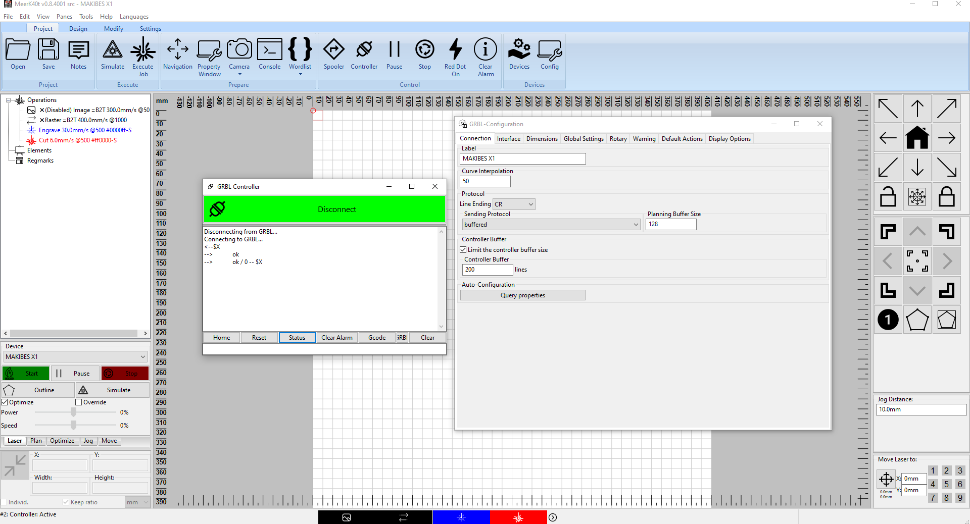Open the Controller plug icon in ribbon
The width and height of the screenshot is (970, 524).
[364, 55]
